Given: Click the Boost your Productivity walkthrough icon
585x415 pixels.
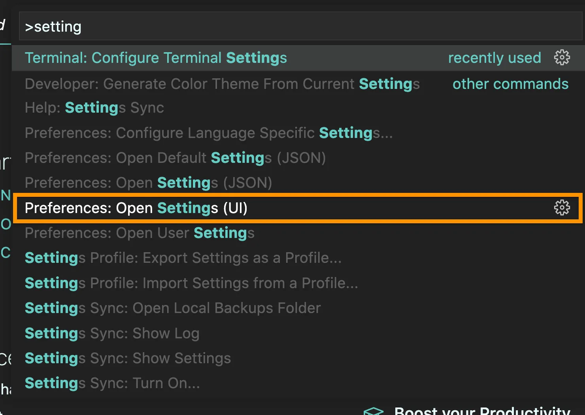Looking at the screenshot, I should (x=374, y=411).
